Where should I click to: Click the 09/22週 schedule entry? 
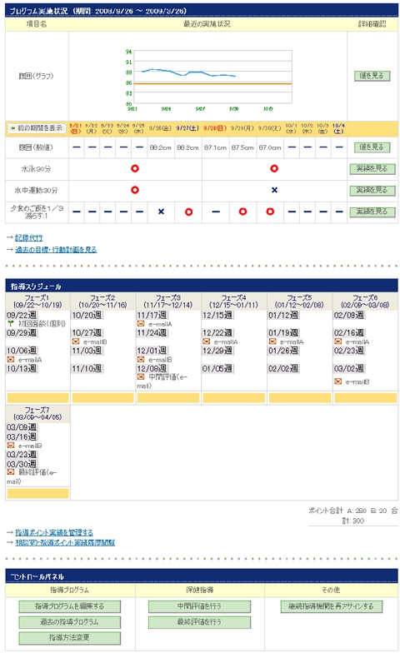22,315
